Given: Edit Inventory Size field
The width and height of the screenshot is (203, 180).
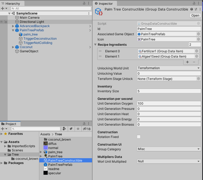Looking at the screenshot, I should pos(169,91).
